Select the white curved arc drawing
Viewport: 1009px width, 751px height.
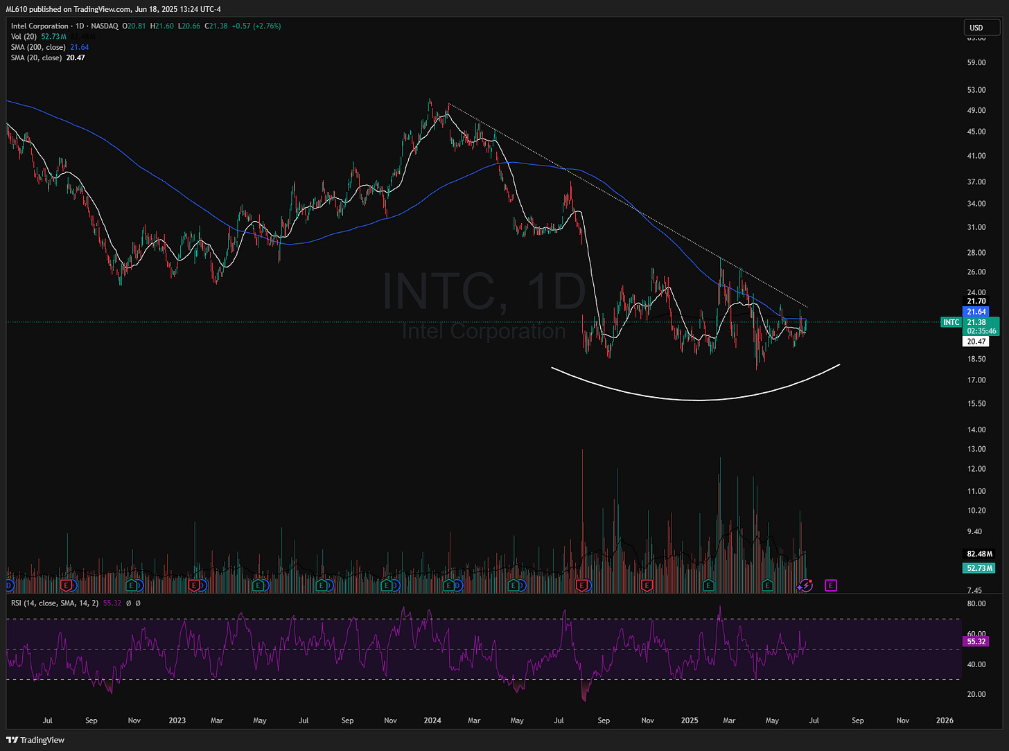(696, 400)
